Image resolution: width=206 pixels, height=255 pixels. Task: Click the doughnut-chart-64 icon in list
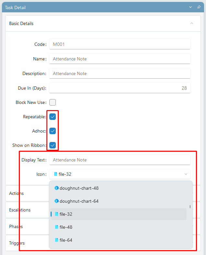(x=56, y=201)
